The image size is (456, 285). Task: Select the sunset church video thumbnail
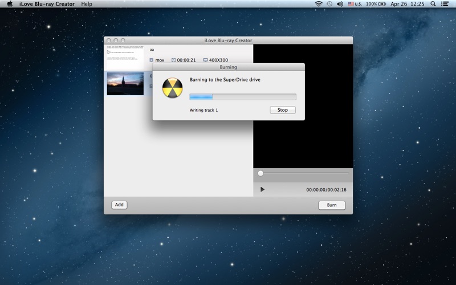[x=125, y=84]
